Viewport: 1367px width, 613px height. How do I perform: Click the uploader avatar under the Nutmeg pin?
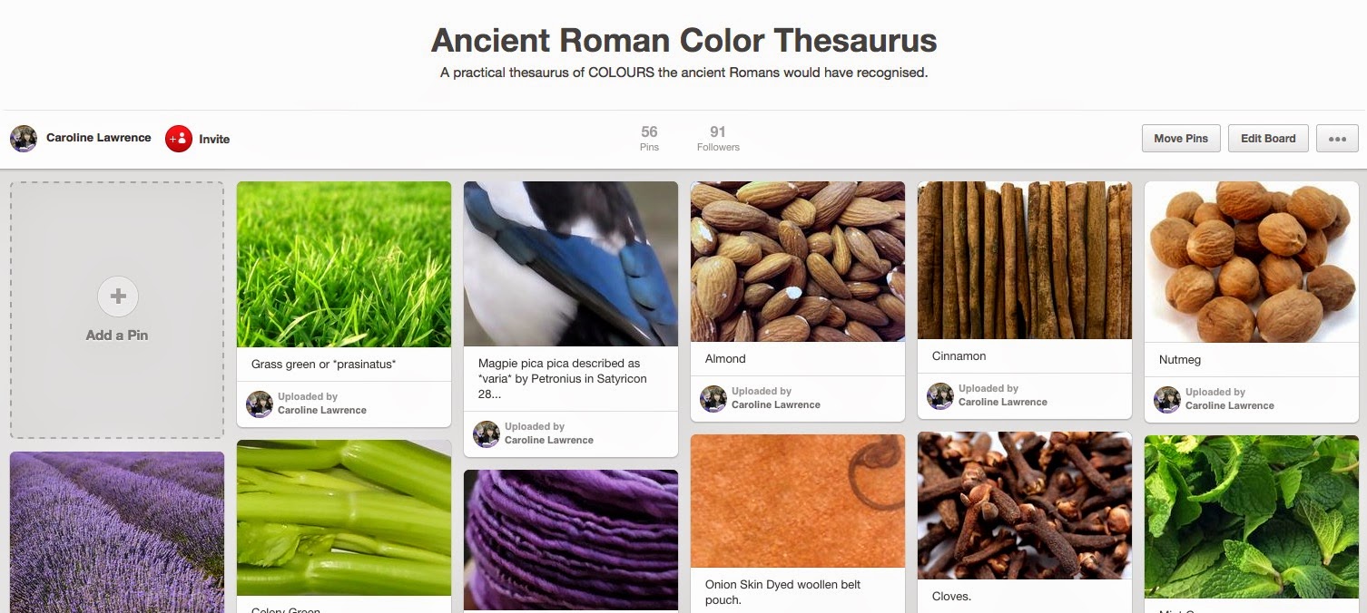(1167, 399)
